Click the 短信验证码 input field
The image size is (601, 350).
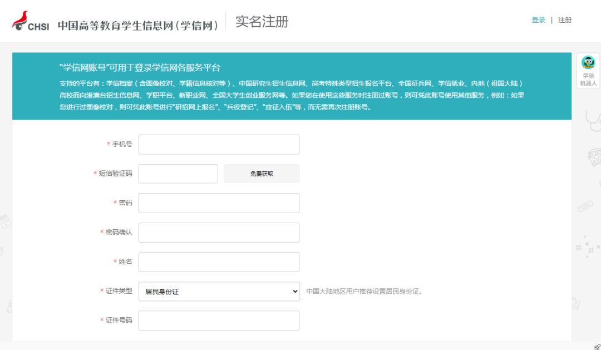click(x=179, y=174)
